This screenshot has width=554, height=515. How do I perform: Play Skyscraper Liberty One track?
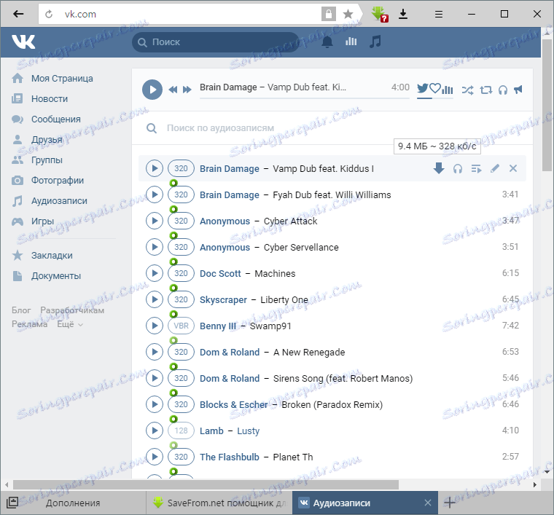tap(155, 299)
